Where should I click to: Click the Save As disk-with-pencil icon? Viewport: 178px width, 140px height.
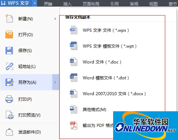(x=9, y=82)
